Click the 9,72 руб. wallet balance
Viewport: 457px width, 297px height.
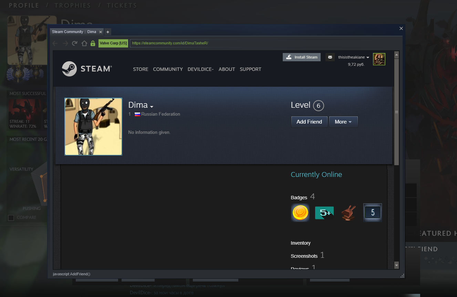coord(356,64)
